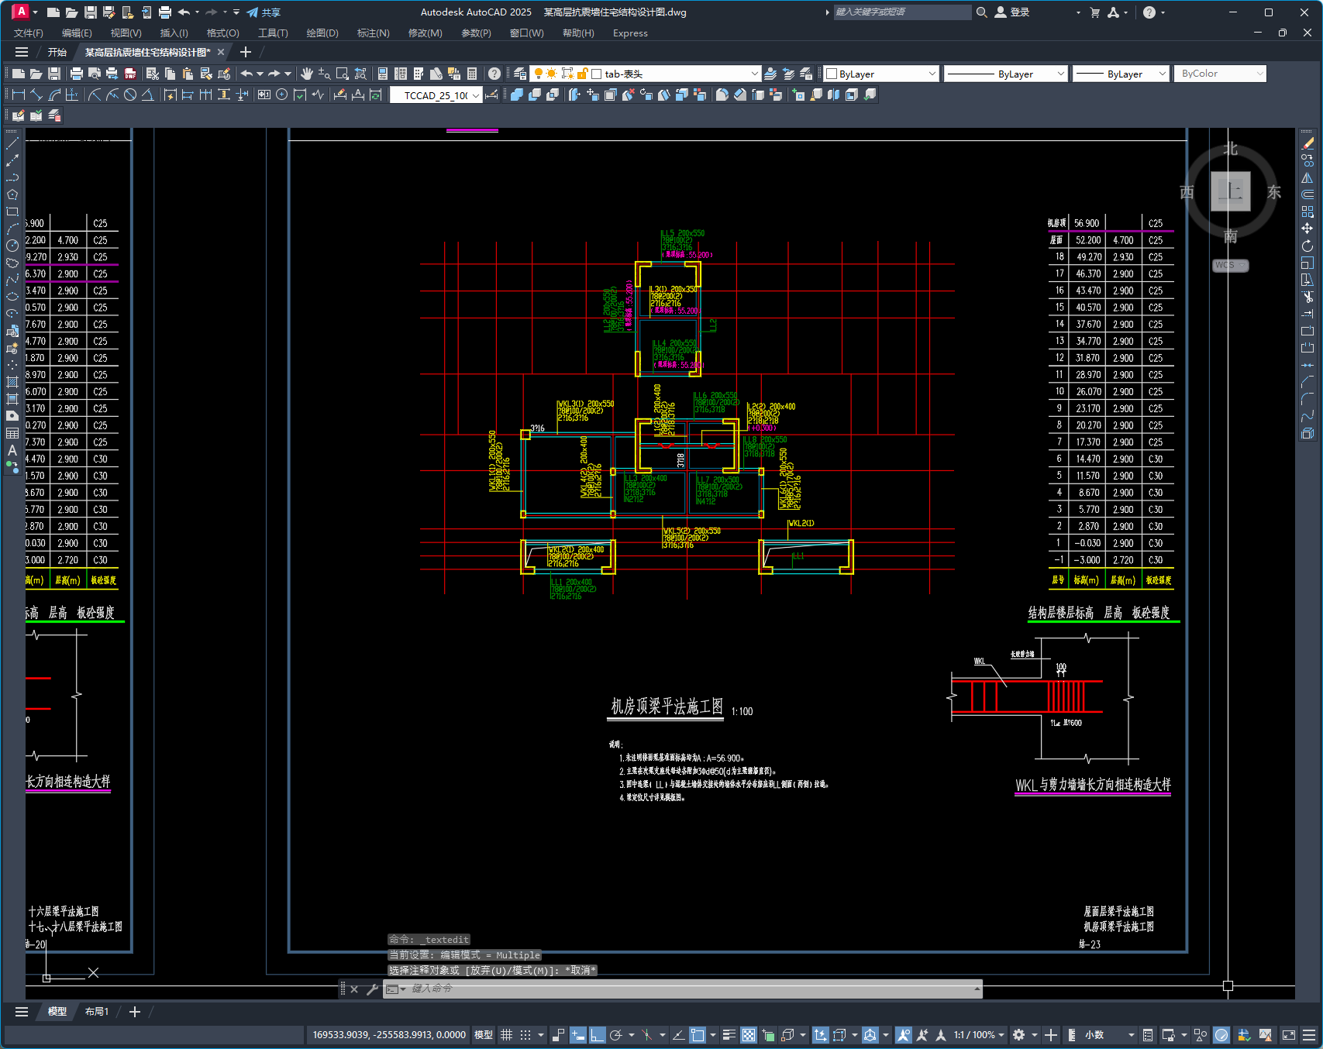
Task: Click the Plot printer icon in standard toolbar
Action: [x=76, y=74]
